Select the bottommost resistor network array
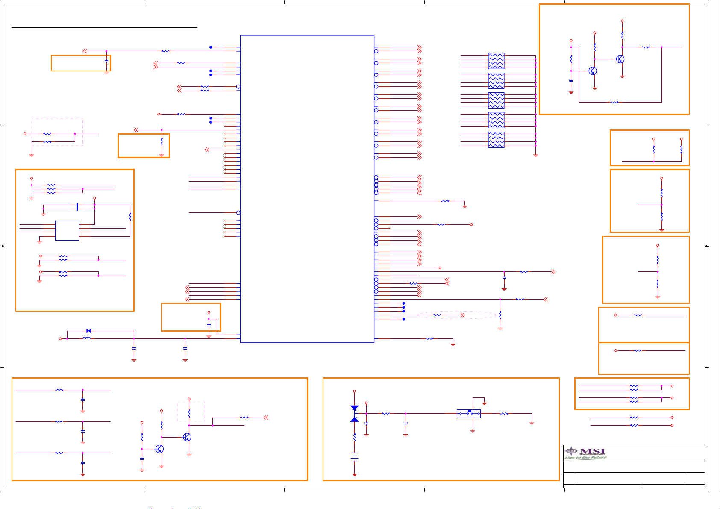Viewport: 720px width, 509px height. coord(496,140)
